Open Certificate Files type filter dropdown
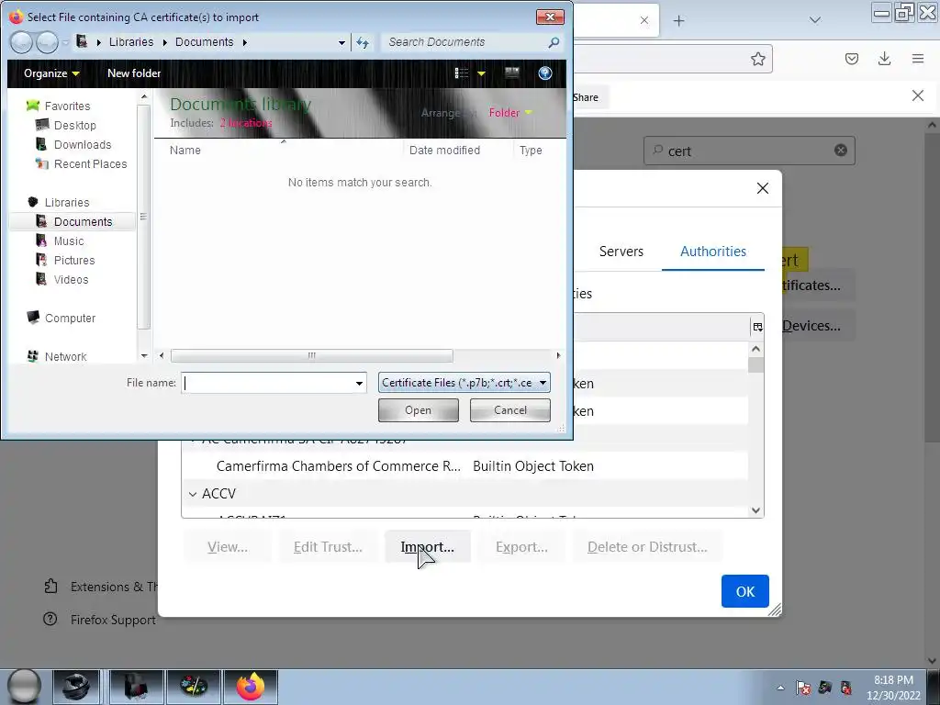This screenshot has height=705, width=940. click(464, 383)
